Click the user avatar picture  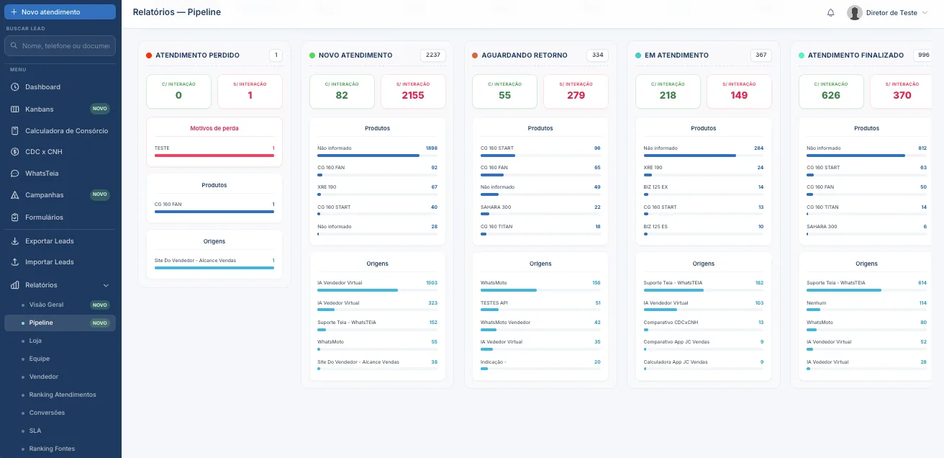pyautogui.click(x=855, y=12)
